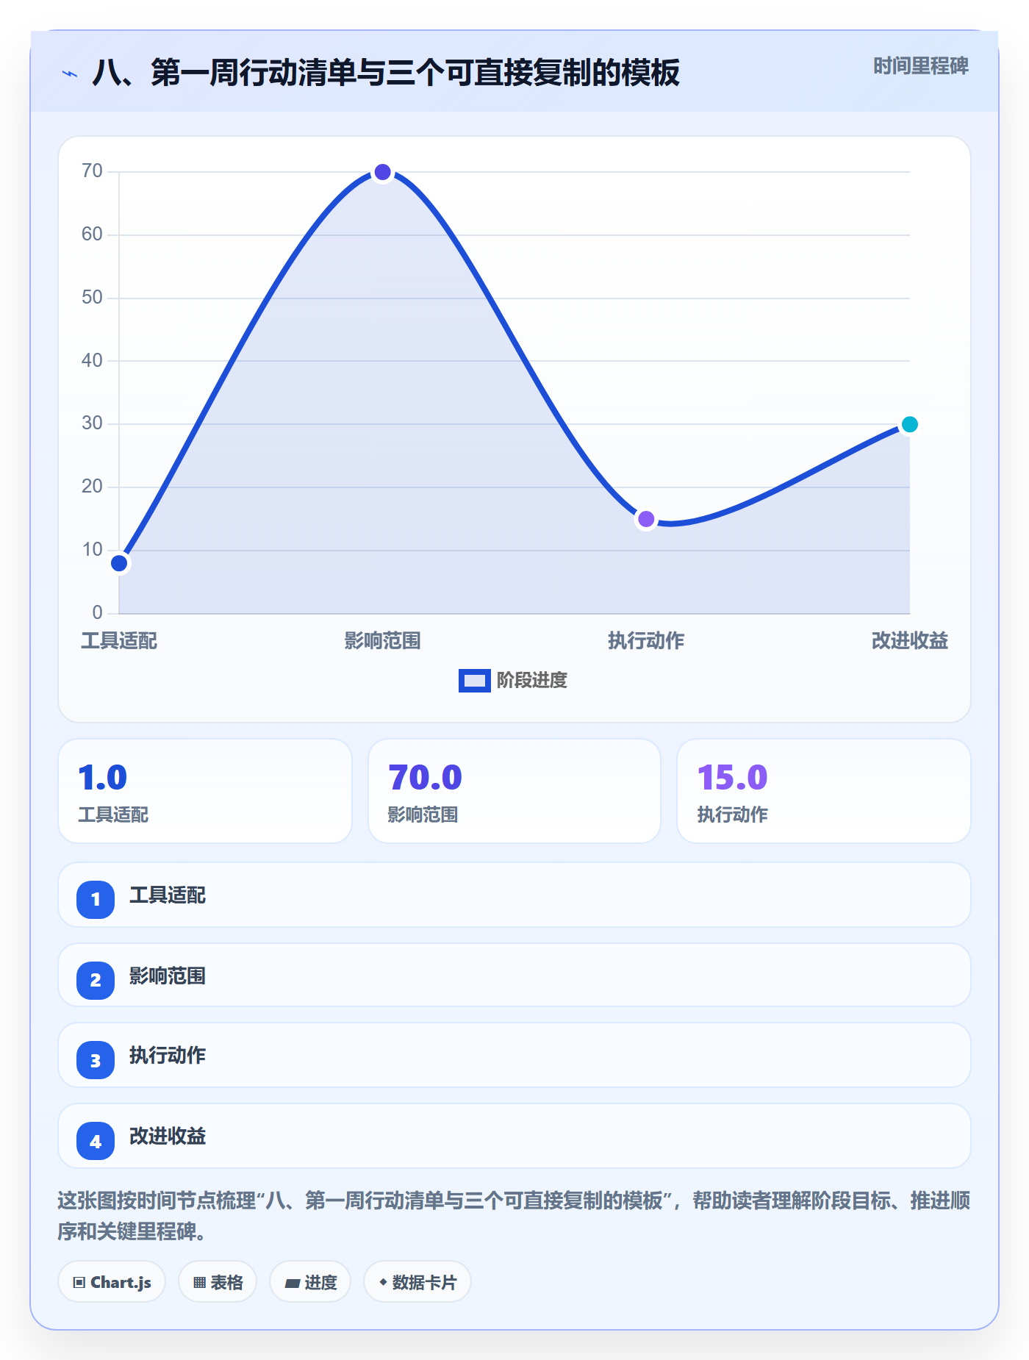Click the main title 八、第一周行动清单
1029x1360 pixels.
pos(386,73)
